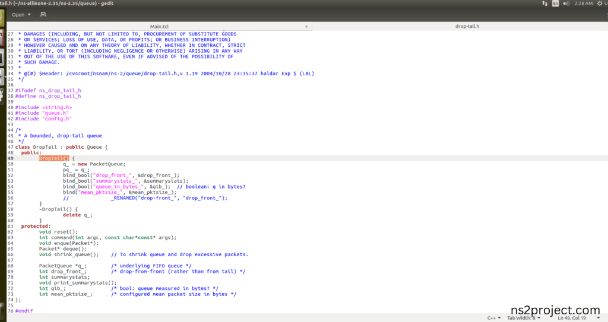The height and width of the screenshot is (322, 608).
Task: Open the system settings gear menu
Action: [x=600, y=4]
